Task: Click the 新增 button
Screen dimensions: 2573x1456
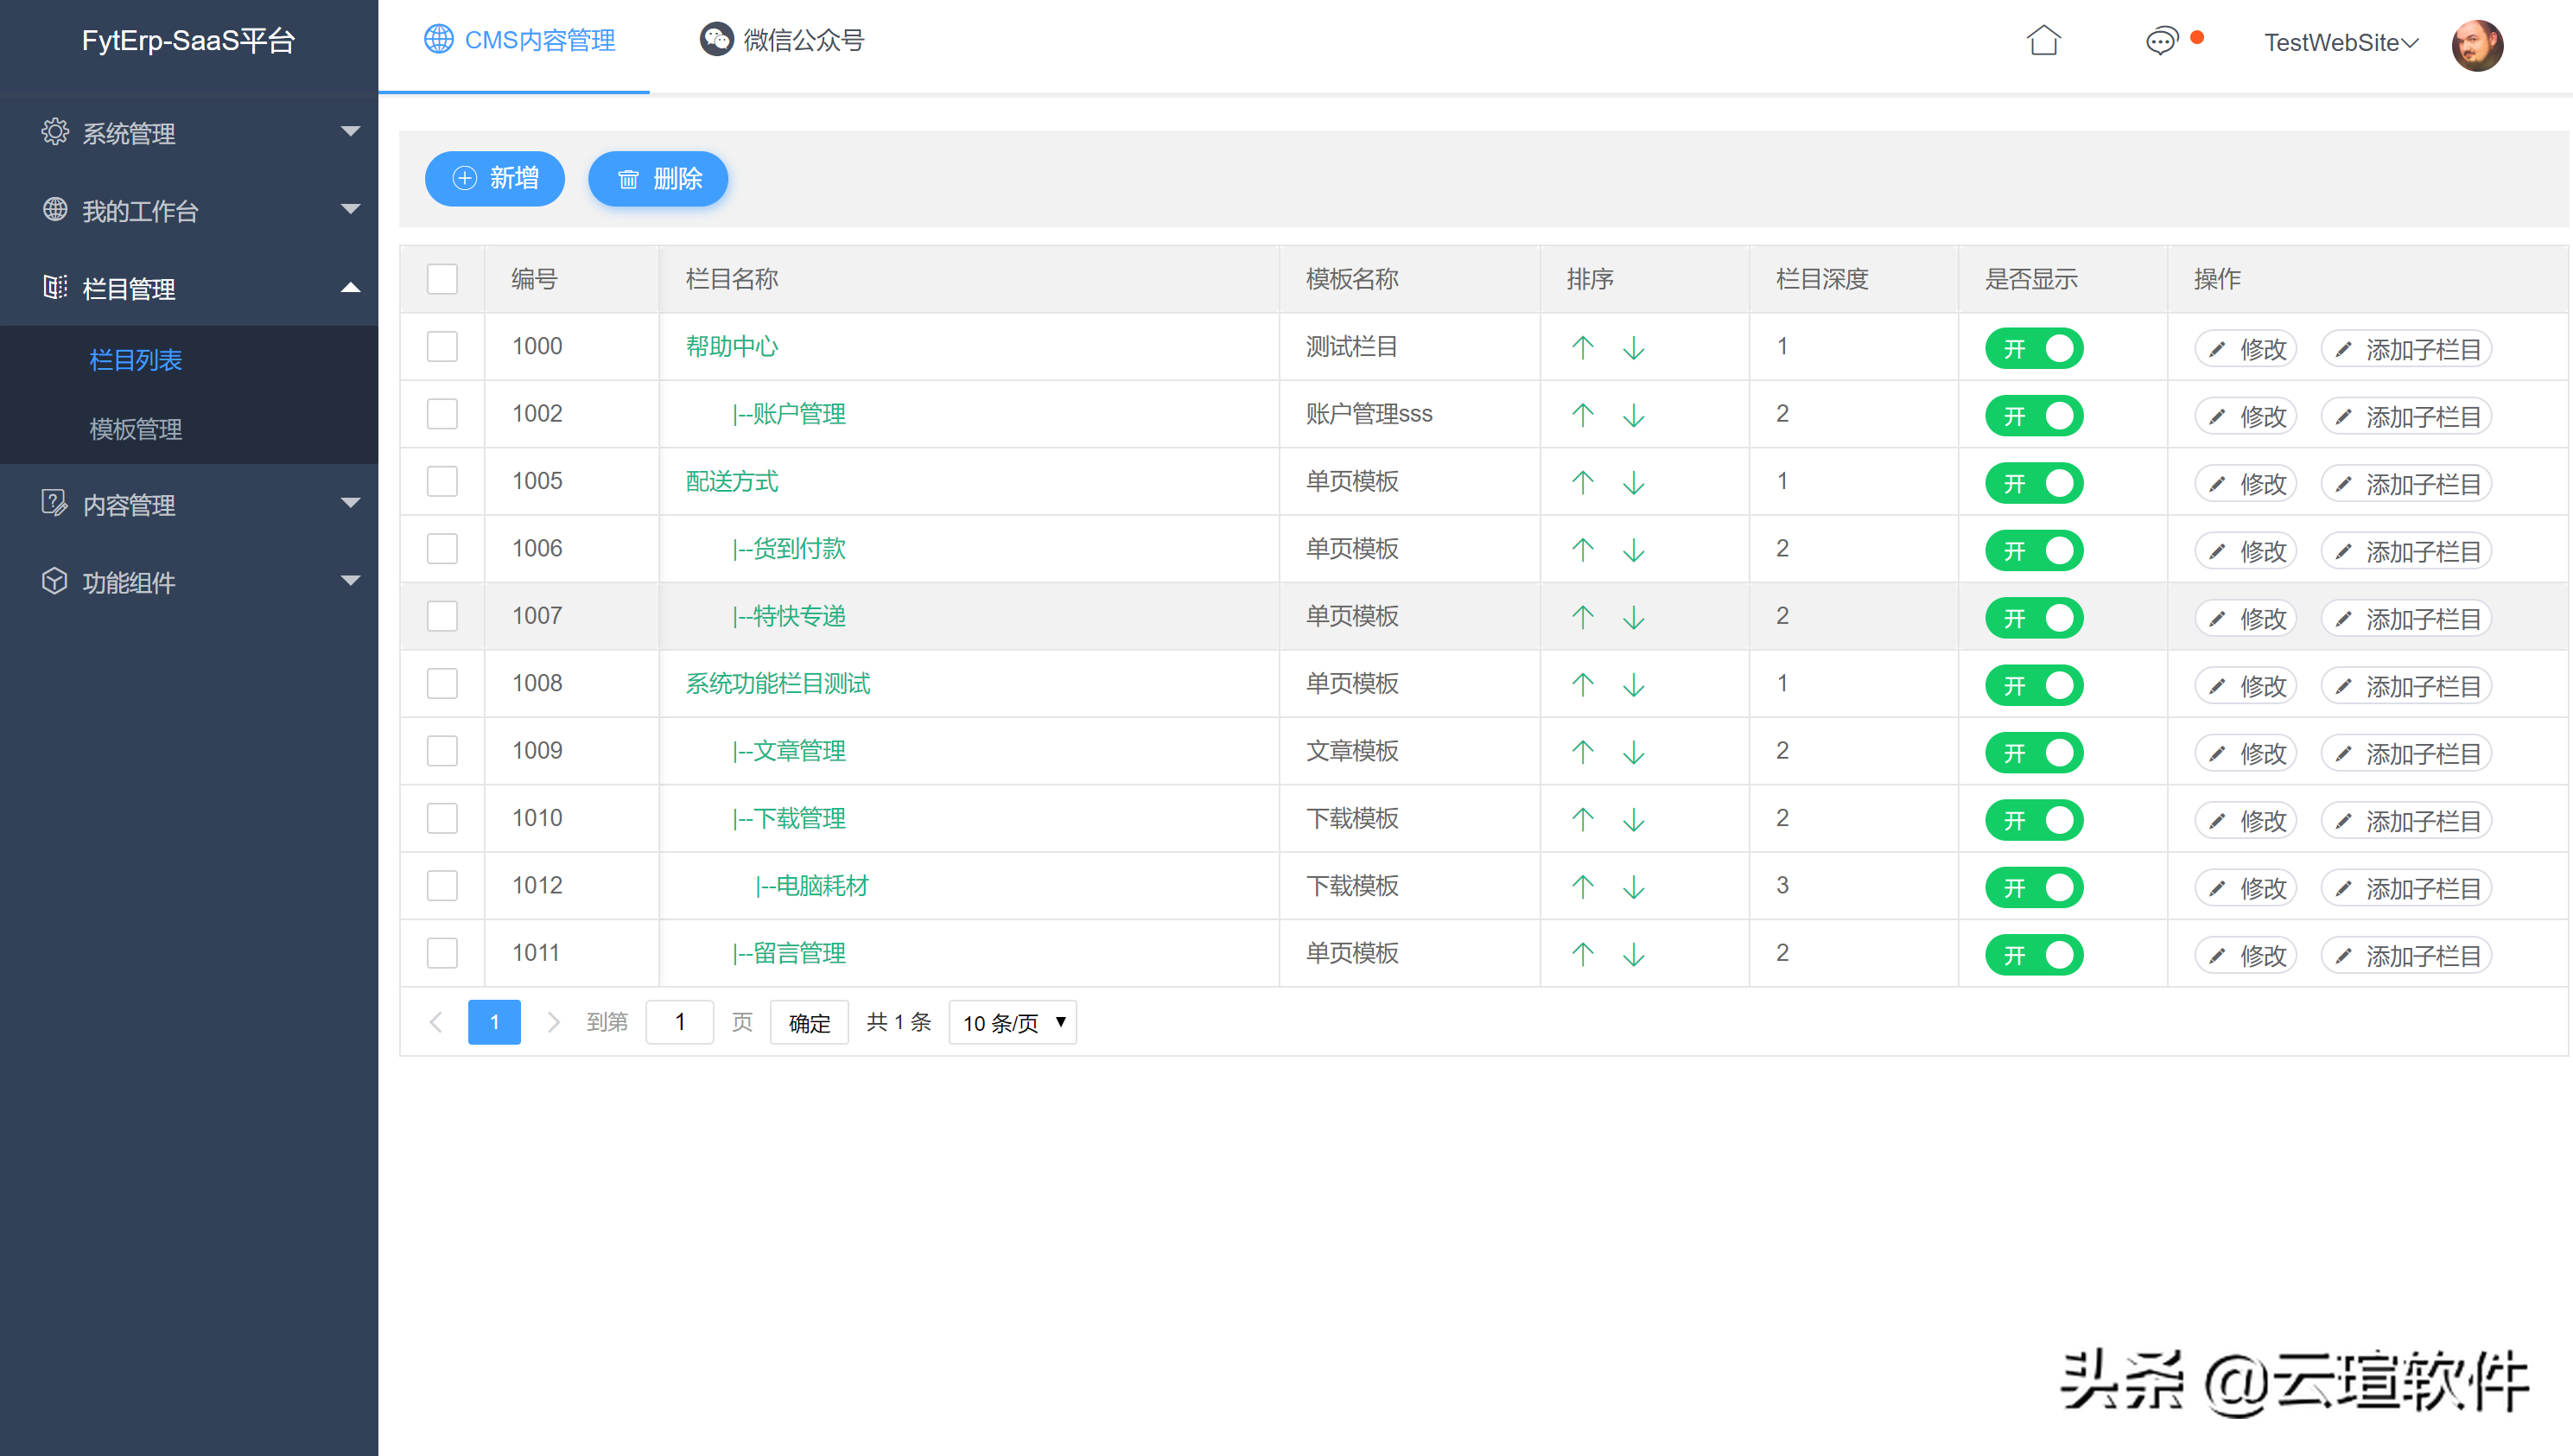Action: (495, 179)
